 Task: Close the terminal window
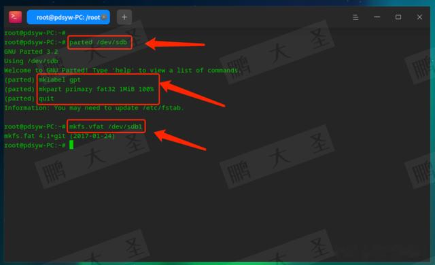click(419, 17)
